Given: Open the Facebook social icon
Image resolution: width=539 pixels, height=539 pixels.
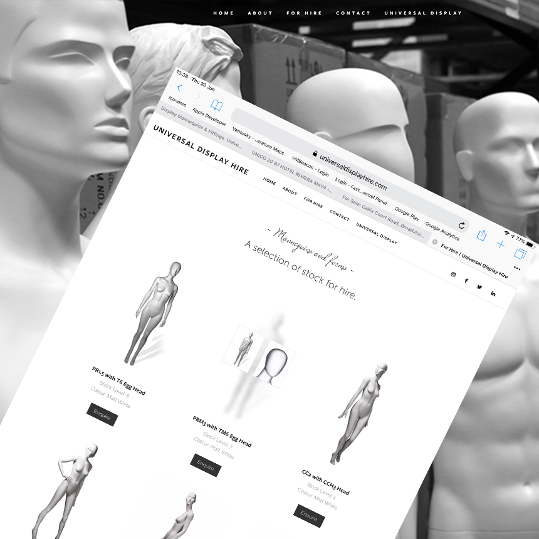Looking at the screenshot, I should (466, 281).
